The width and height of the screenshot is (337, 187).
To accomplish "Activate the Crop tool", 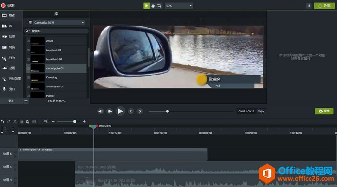I will point(159,6).
